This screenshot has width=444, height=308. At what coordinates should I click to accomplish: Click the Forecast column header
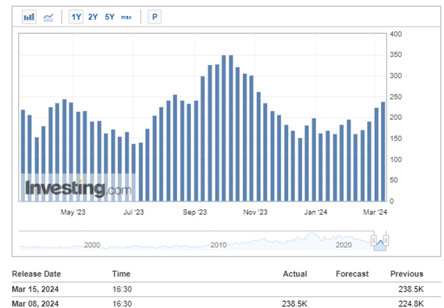(352, 274)
